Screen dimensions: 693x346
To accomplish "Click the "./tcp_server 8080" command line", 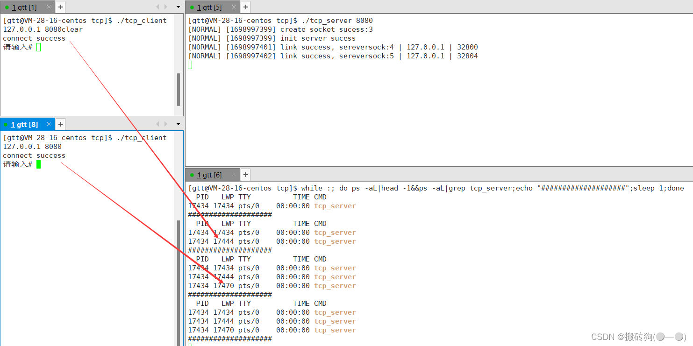I will coord(281,21).
